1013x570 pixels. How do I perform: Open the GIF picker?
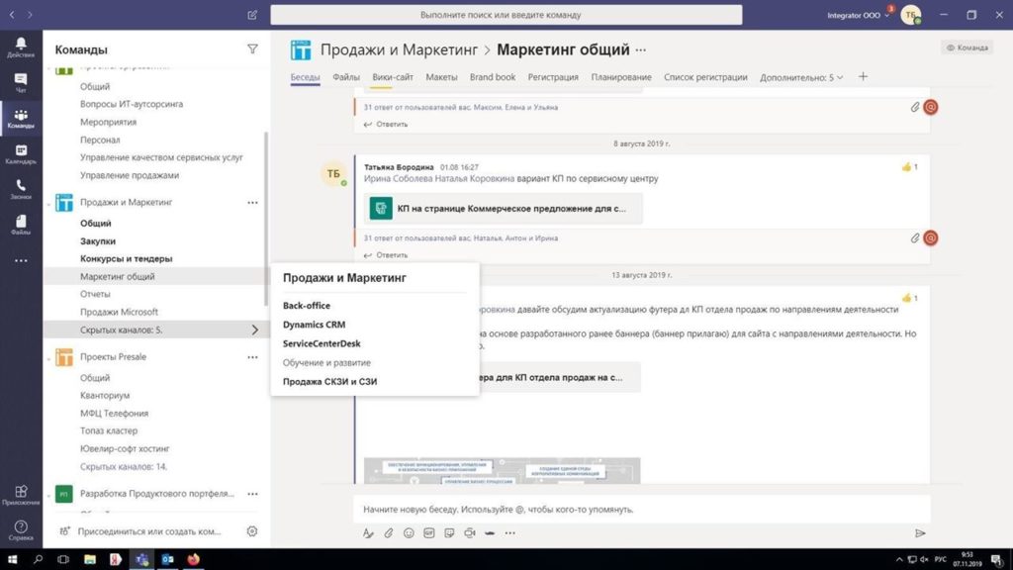(429, 533)
